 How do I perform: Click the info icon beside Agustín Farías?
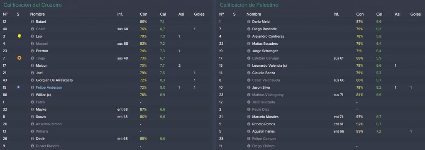(249, 131)
